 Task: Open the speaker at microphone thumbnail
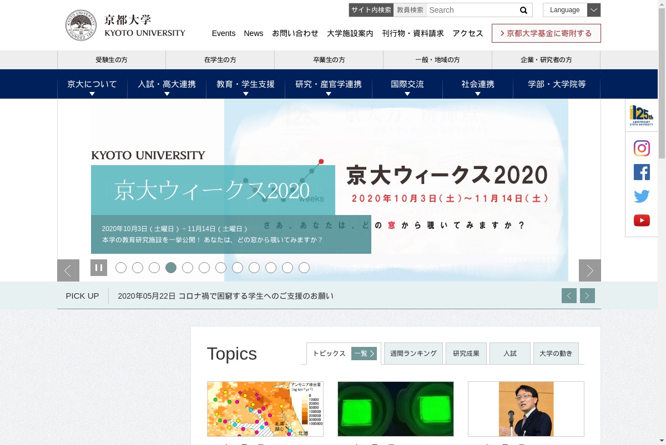526,409
